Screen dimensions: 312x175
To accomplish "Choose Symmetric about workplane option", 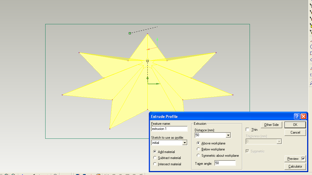I will 198,155.
